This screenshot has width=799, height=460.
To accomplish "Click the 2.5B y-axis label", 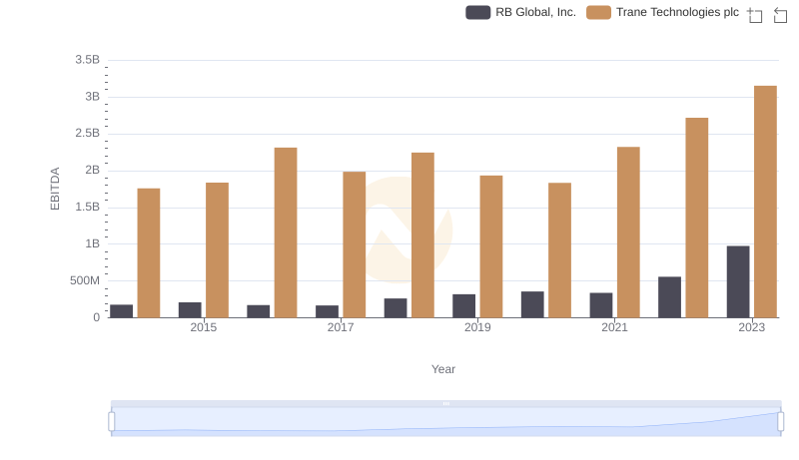I will click(x=87, y=134).
